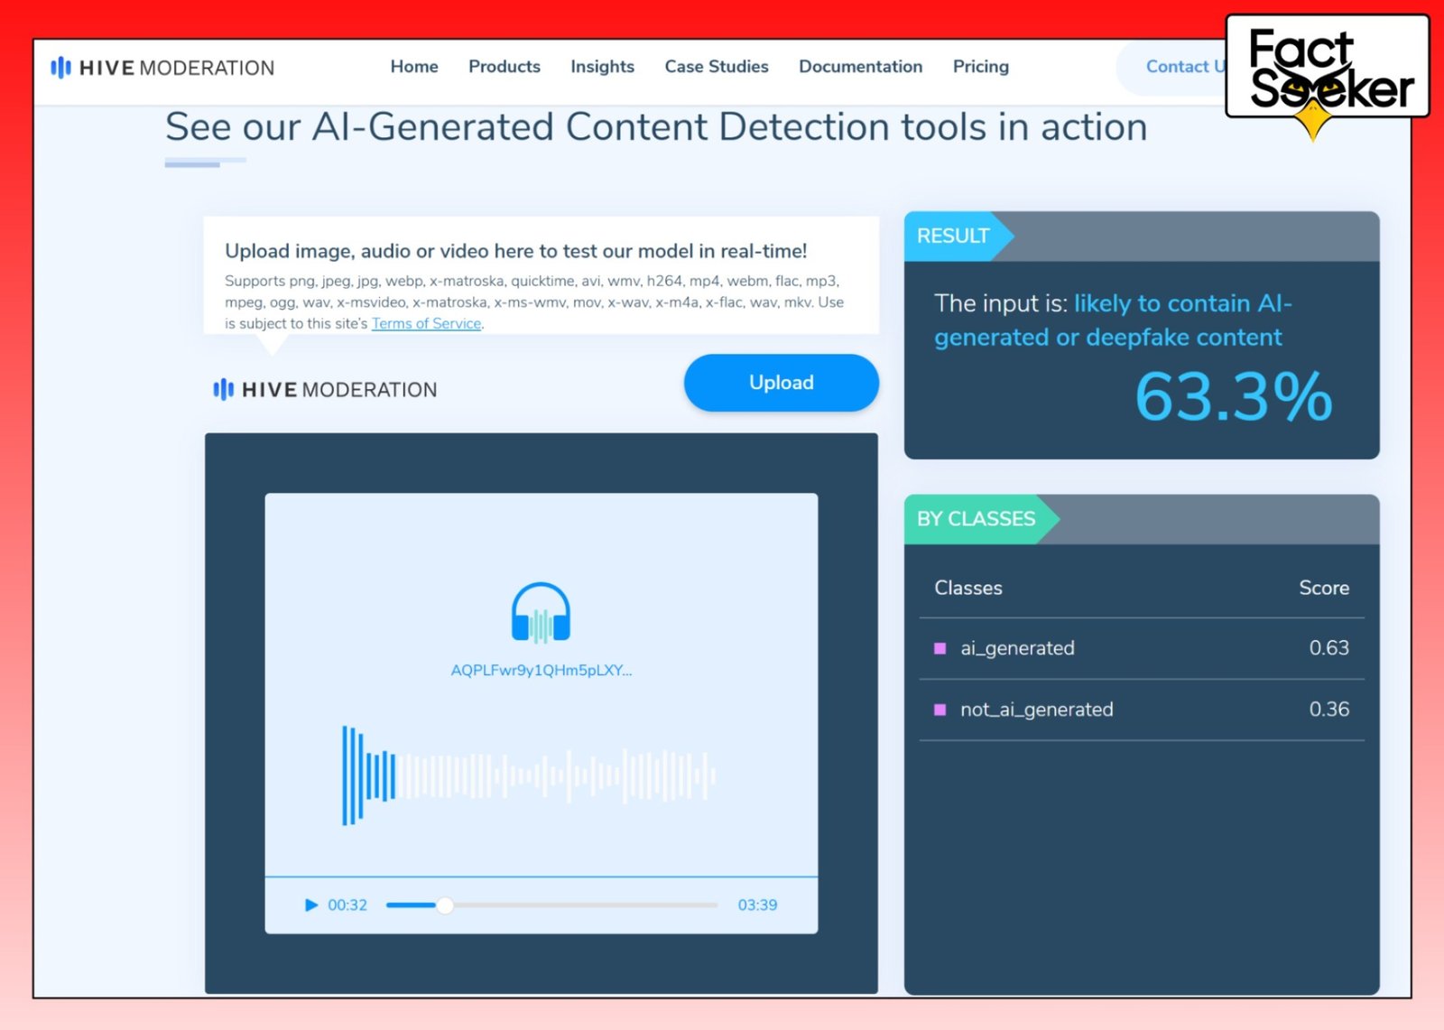Click the total duration 03:39

click(757, 905)
